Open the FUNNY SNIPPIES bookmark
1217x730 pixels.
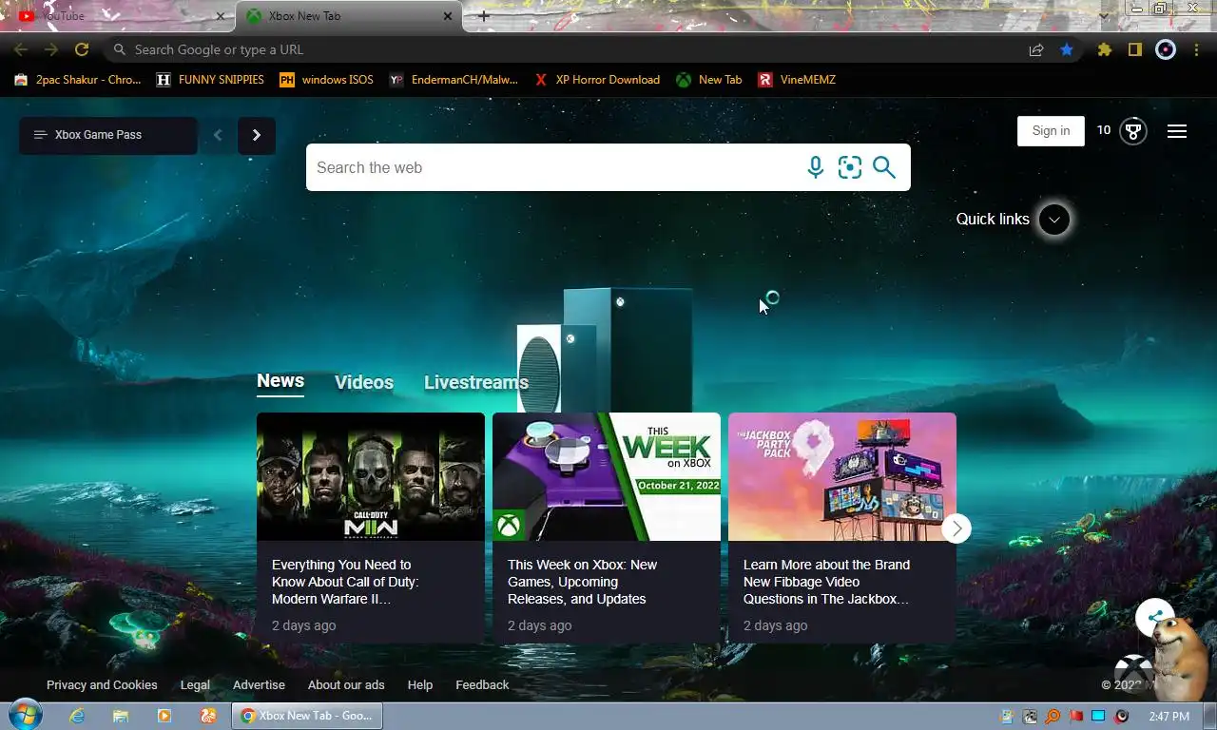(x=210, y=80)
